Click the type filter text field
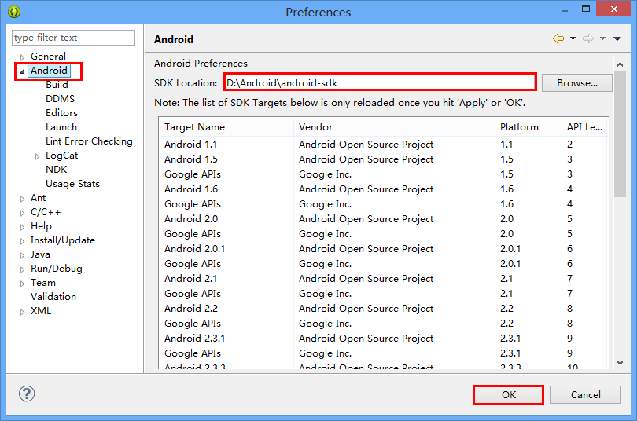The height and width of the screenshot is (421, 637). (74, 38)
